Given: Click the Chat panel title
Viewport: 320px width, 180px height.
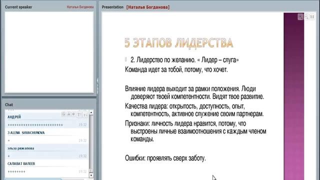Looking at the screenshot, I should coord(9,104).
